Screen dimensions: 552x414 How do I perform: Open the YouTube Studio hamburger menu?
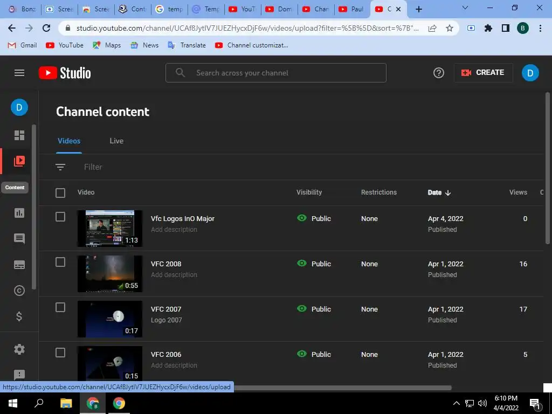coord(19,73)
